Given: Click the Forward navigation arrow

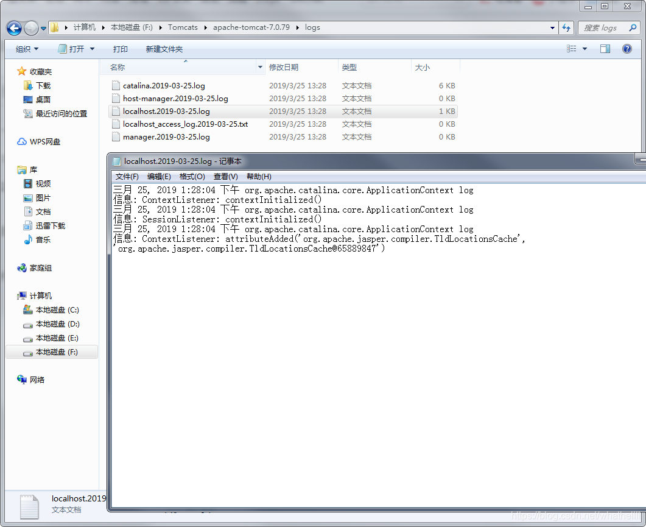Looking at the screenshot, I should click(x=31, y=28).
